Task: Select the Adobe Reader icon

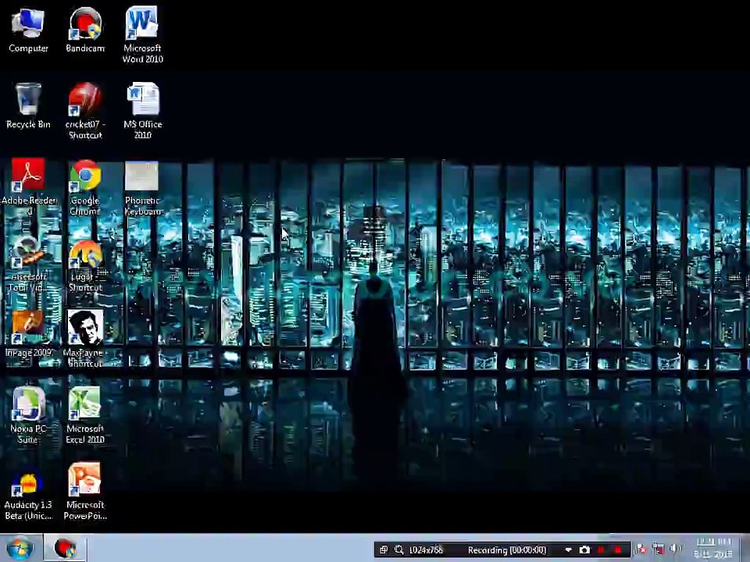Action: (x=29, y=187)
